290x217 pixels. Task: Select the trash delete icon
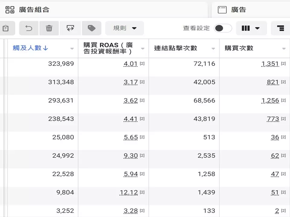[49, 28]
